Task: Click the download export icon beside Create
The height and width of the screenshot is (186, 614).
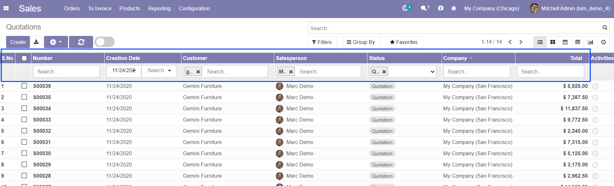Action: point(36,42)
